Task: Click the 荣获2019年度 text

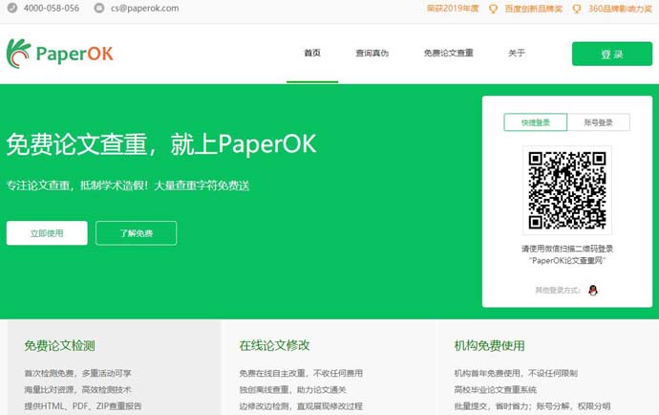Action: tap(453, 9)
